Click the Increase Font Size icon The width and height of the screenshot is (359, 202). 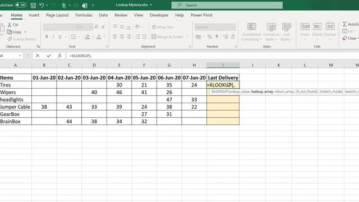[x=96, y=27]
